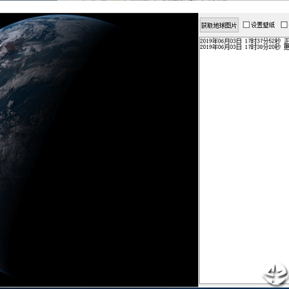Click the Earth satellite image preview

99,149
